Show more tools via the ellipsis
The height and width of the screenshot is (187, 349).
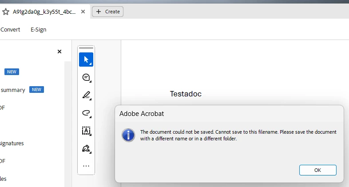[x=86, y=166]
